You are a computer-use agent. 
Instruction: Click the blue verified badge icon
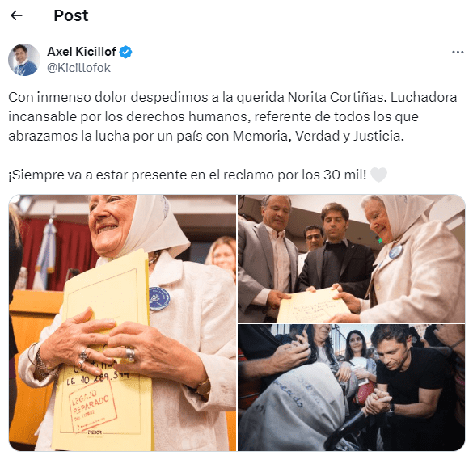click(x=125, y=52)
